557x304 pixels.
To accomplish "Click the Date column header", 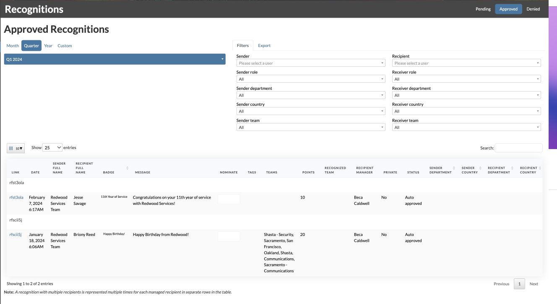I will (x=35, y=172).
